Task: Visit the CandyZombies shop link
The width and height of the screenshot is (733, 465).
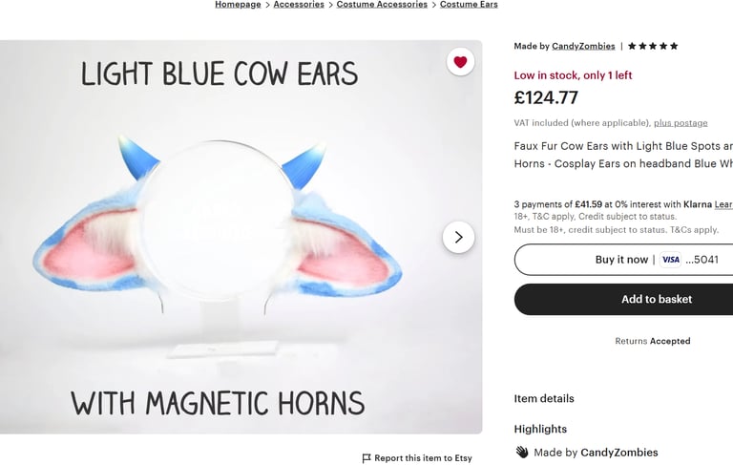Action: point(583,46)
